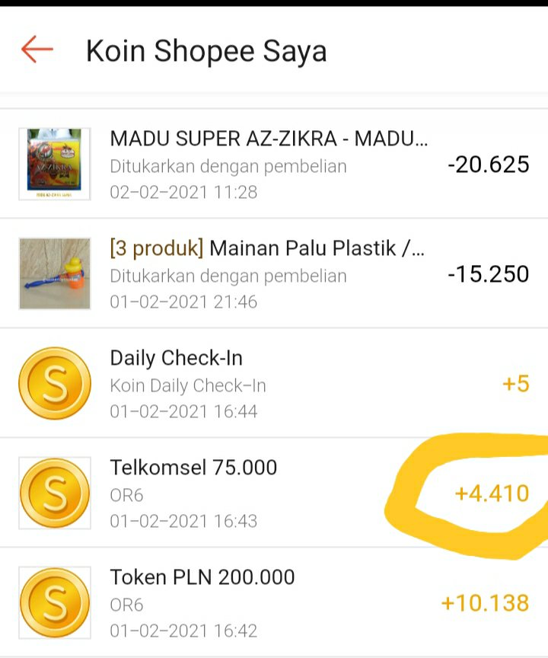This screenshot has height=658, width=548.
Task: Open the Mainan Palu Plastik product thumbnail
Action: click(55, 273)
